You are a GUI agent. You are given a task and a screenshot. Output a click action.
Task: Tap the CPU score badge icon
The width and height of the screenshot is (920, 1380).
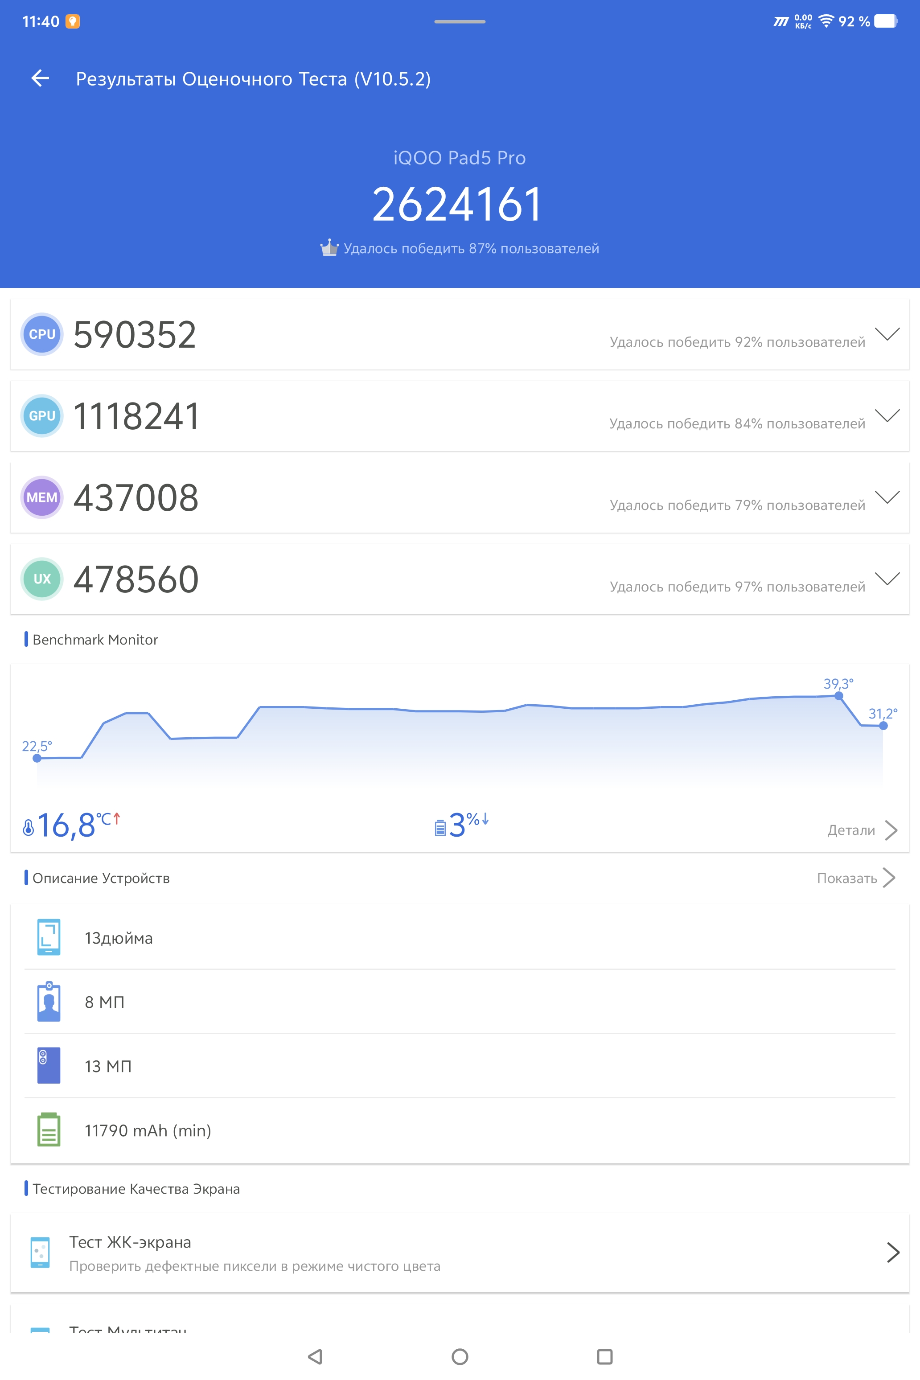[x=41, y=334]
